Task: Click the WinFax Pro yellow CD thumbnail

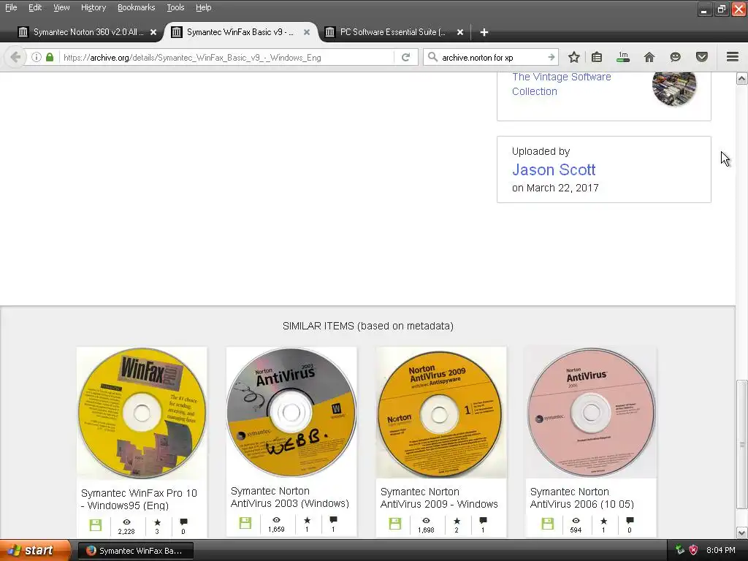Action: [x=142, y=413]
